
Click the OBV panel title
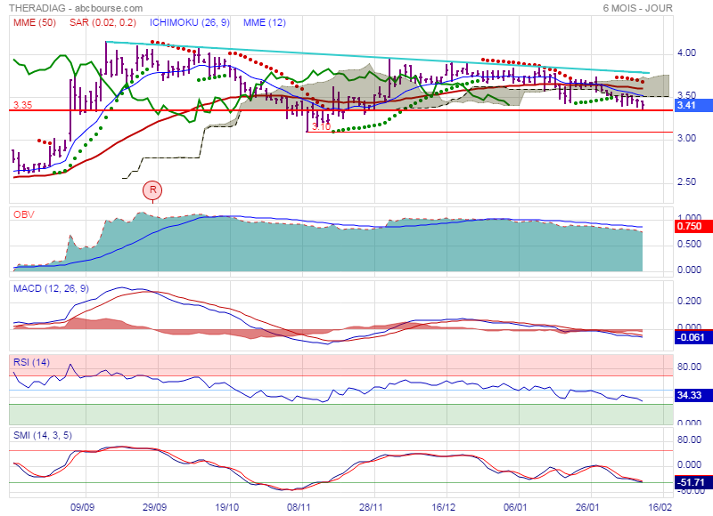coord(23,214)
